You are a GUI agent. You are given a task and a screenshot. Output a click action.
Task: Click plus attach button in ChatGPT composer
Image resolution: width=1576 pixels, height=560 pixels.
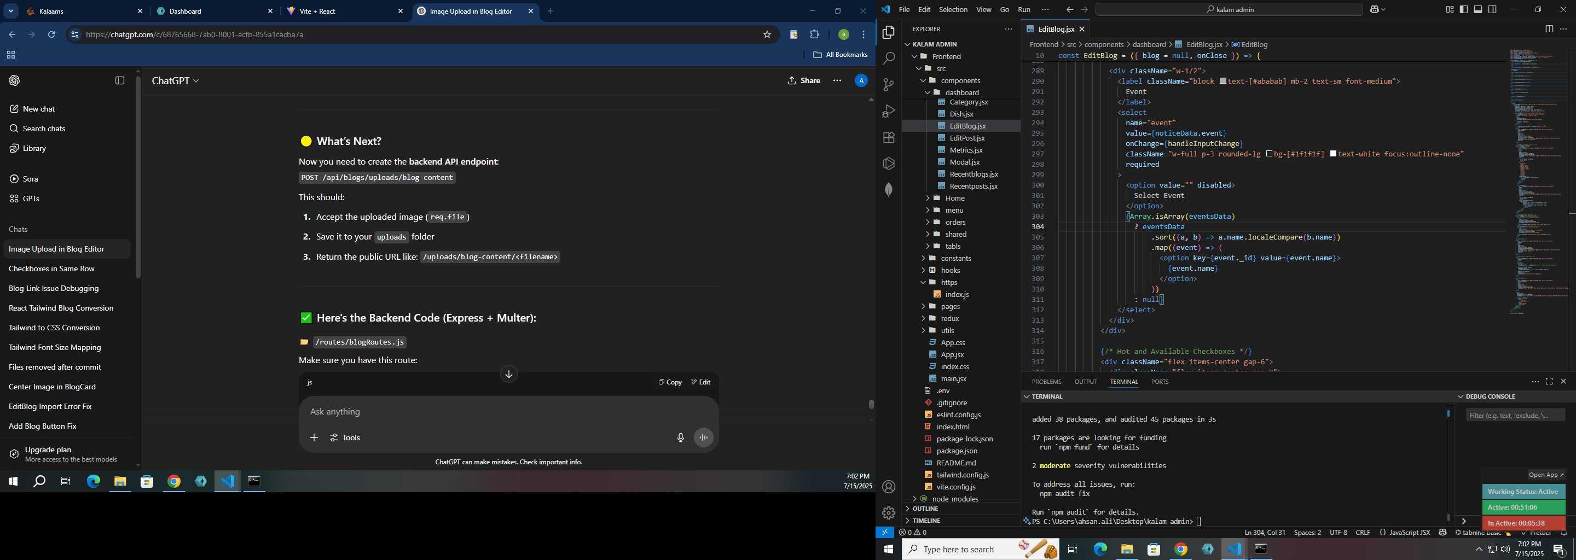pos(314,437)
